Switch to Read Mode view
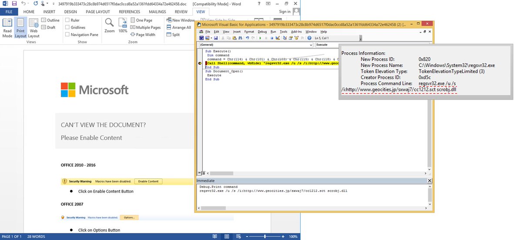The width and height of the screenshot is (522, 240). click(7, 27)
